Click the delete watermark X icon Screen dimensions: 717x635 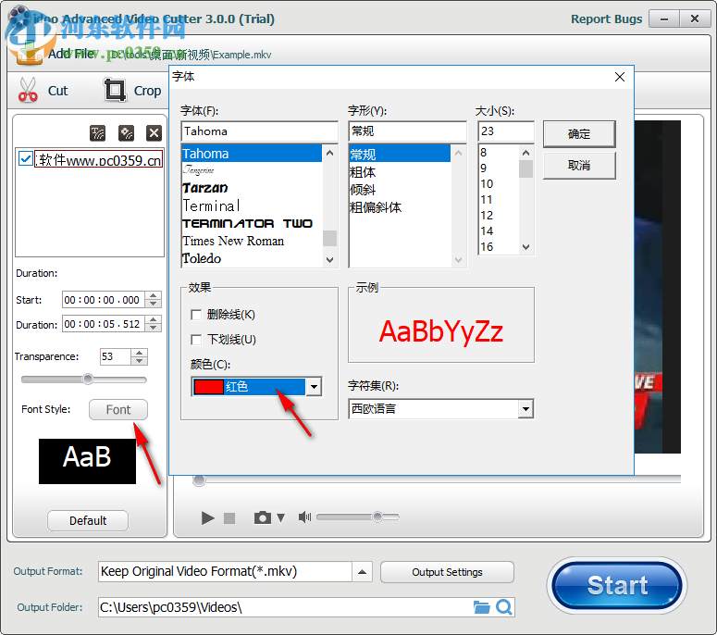155,133
